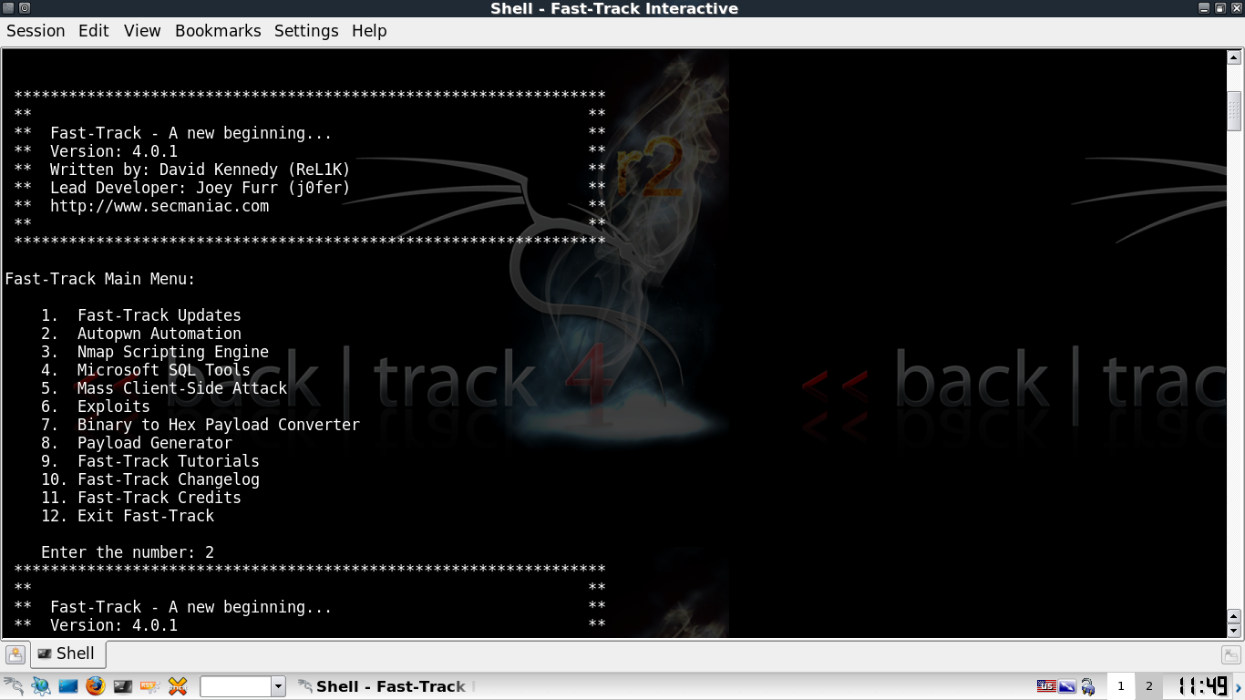
Task: Click the window title "Shell - Fast-Track Interactive"
Action: (614, 8)
